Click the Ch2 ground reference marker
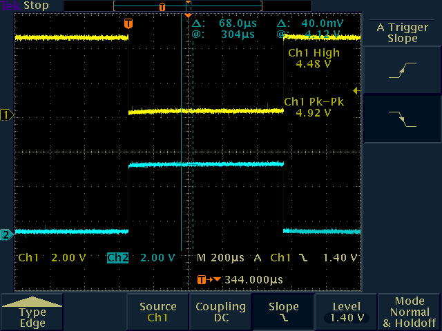Viewport: 442px width, 331px height. click(7, 234)
